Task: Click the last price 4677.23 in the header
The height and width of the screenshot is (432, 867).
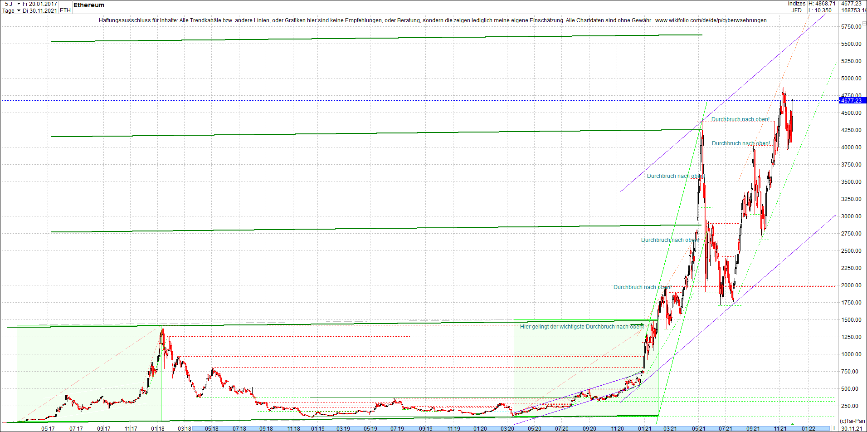Action: pos(851,4)
